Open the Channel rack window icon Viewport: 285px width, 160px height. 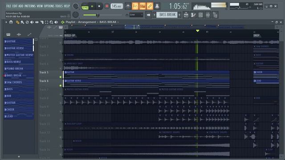(x=200, y=15)
